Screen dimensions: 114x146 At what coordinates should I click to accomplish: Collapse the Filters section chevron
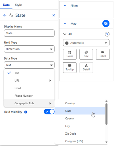(x=65, y=6)
